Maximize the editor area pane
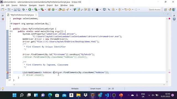177x99 pixels. coord(168,14)
